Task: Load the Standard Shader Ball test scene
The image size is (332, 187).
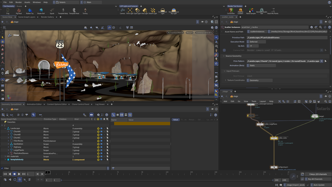Action: 262,11
